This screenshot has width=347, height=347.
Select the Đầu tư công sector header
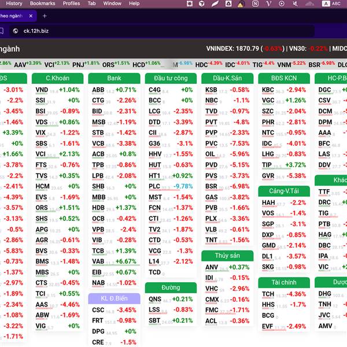pos(171,78)
